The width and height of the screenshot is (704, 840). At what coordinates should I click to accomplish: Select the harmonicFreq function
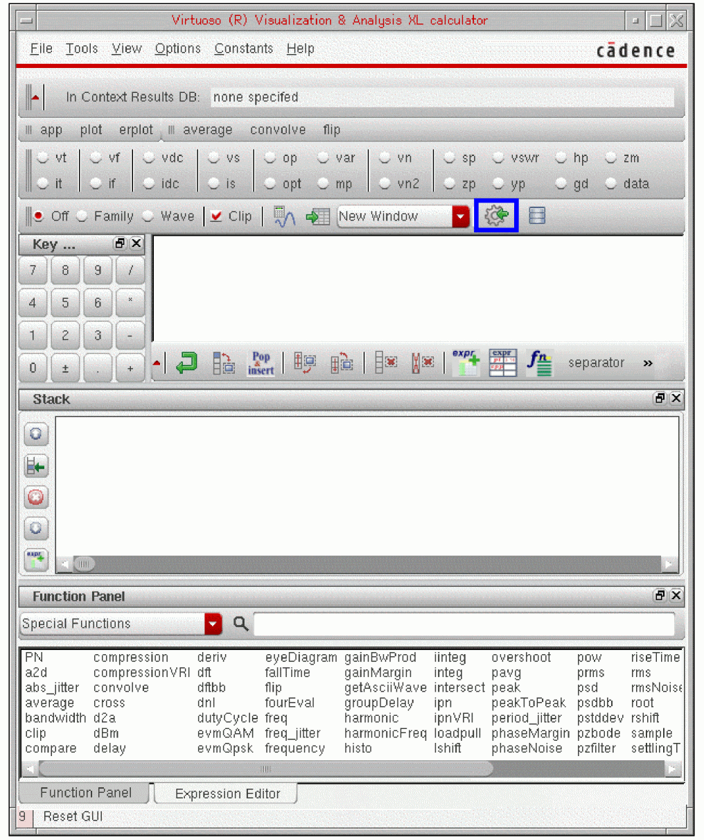pyautogui.click(x=385, y=733)
